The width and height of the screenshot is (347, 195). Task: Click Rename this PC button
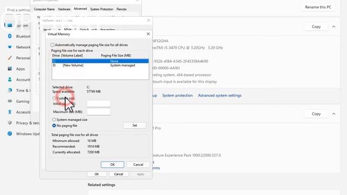318,7
